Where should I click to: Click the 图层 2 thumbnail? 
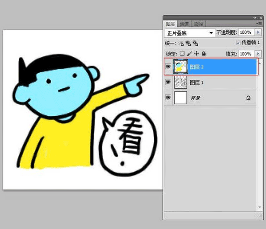pos(181,67)
